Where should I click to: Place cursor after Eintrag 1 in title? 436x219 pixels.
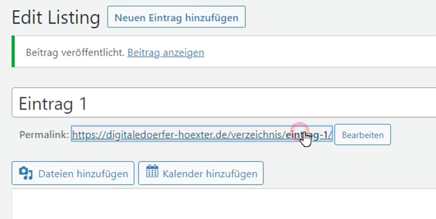click(89, 103)
